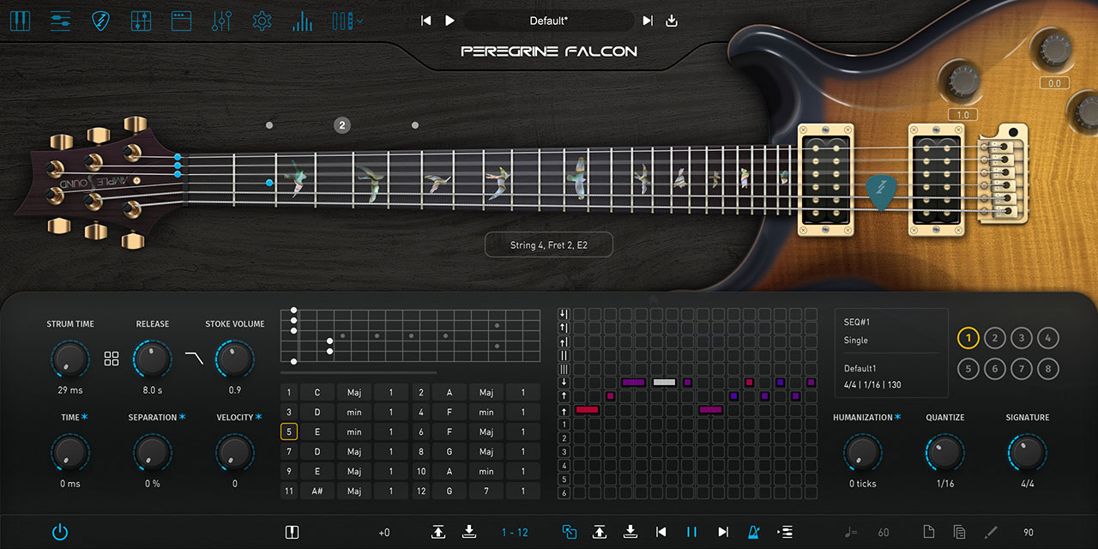Viewport: 1098px width, 549px height.
Task: Go to previous preset
Action: point(426,21)
